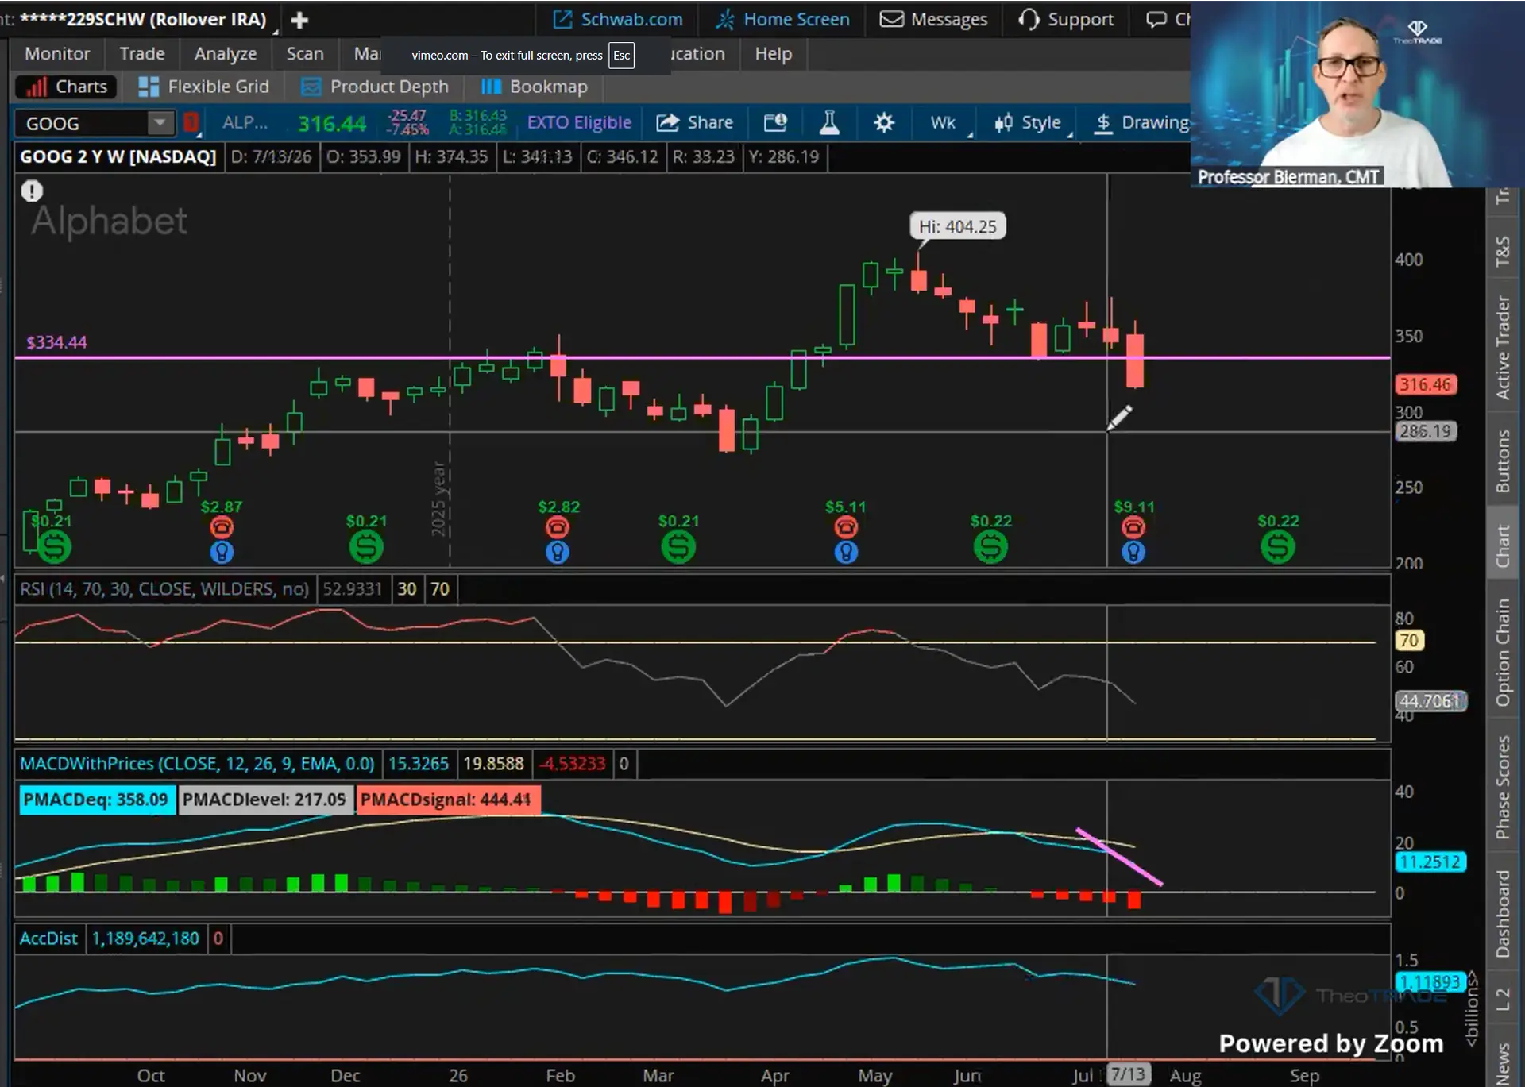This screenshot has width=1525, height=1087.
Task: Click the Share button
Action: (x=695, y=122)
